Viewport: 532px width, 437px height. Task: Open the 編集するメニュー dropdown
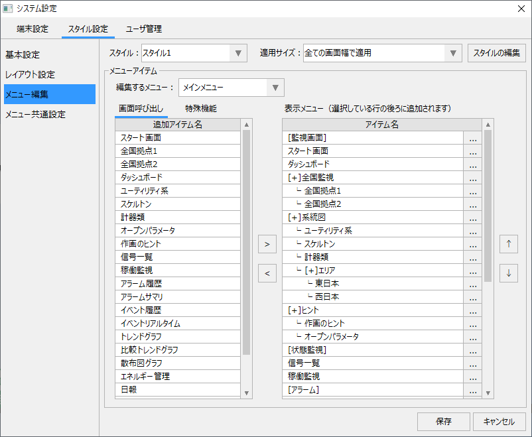tap(275, 88)
